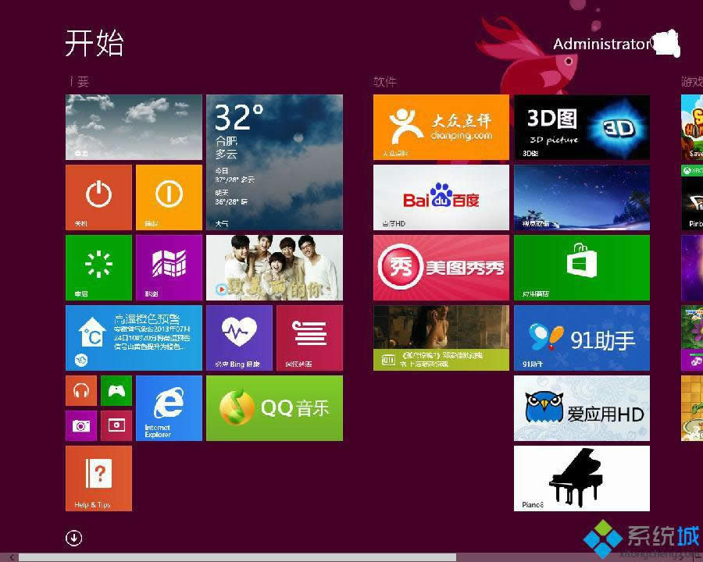703x562 pixels.
Task: Open the small headphones Music tile
Action: (81, 390)
